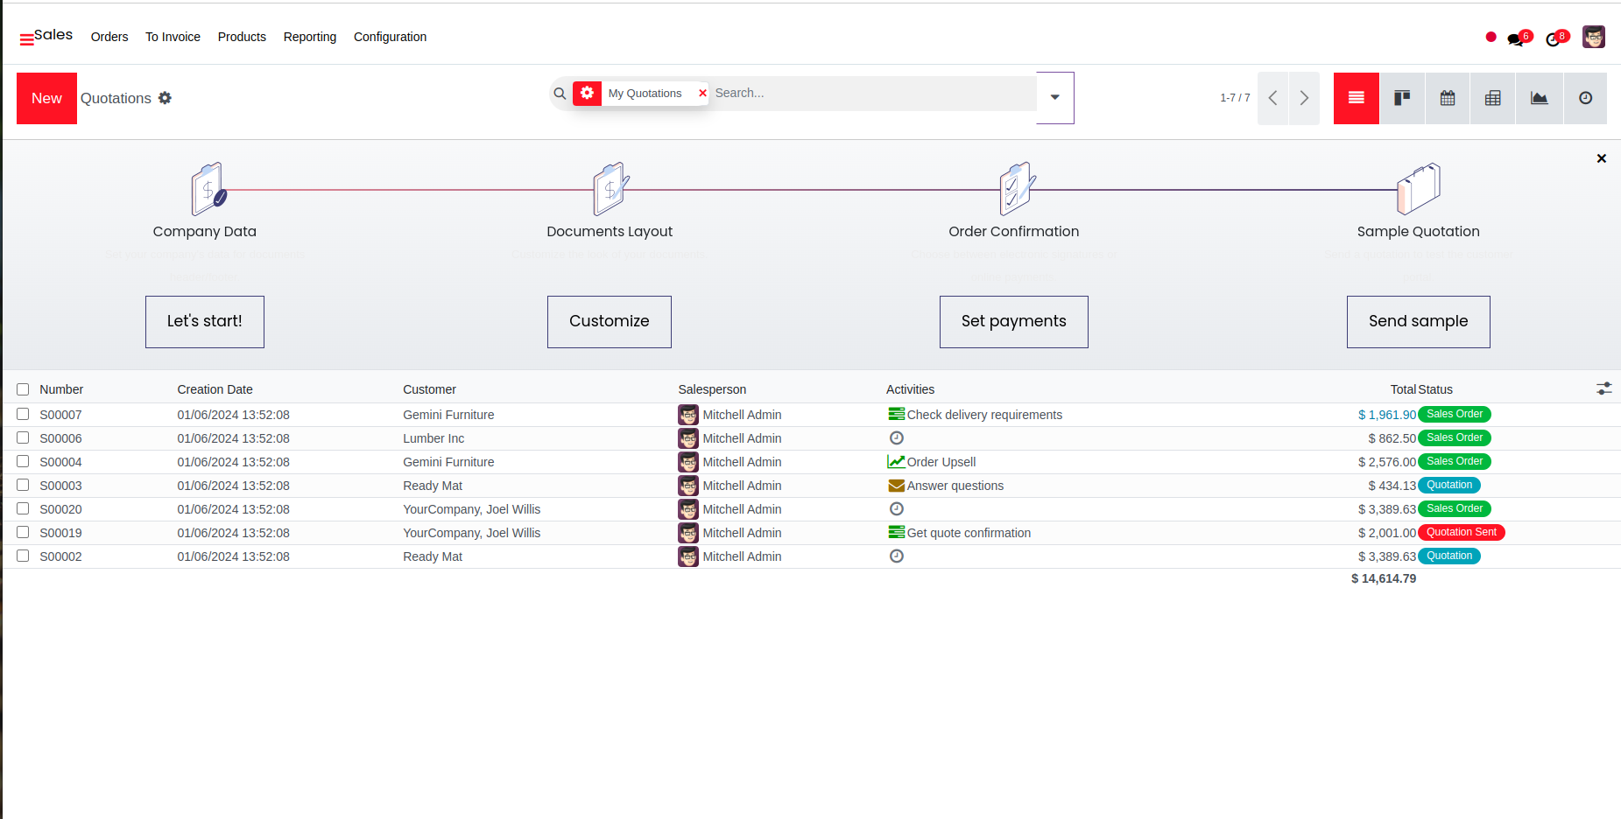
Task: Tick the checkbox for S00006
Action: tap(23, 437)
